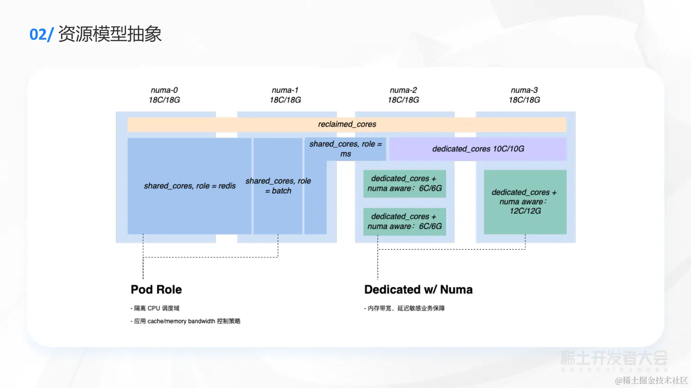Screen dimensions: 691x388
Task: Select the 隔离 CPU 调度域 bullet
Action: click(155, 308)
